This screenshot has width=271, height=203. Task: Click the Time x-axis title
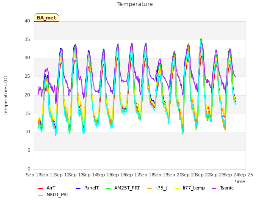pos(240,181)
